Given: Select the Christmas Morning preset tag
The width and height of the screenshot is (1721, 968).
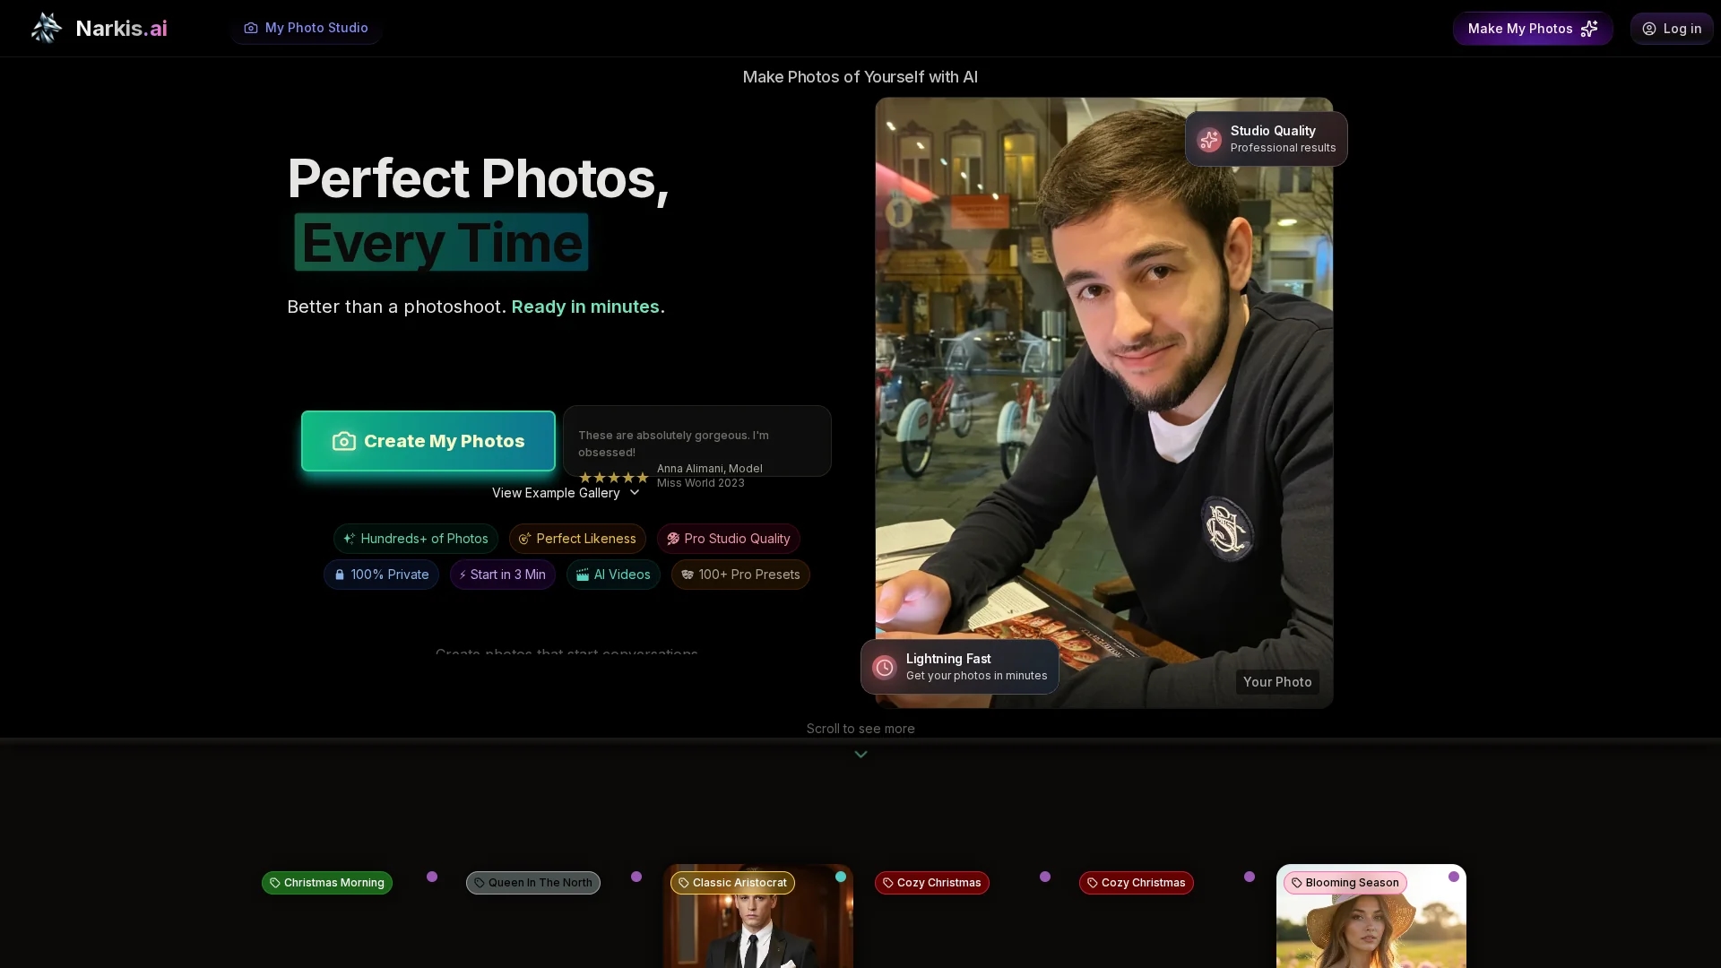Looking at the screenshot, I should point(327,883).
